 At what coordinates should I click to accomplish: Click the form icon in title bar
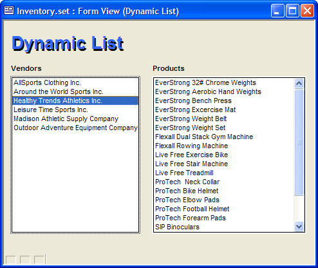[x=9, y=10]
